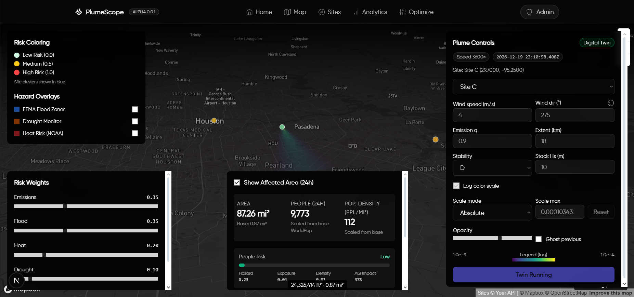Click the Wind dir input field
Viewport: 634px width, 297px height.
pyautogui.click(x=575, y=115)
